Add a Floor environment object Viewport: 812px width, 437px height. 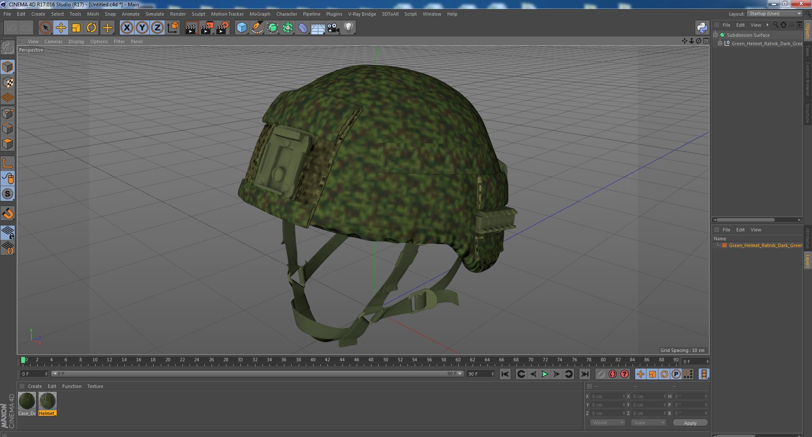point(318,28)
